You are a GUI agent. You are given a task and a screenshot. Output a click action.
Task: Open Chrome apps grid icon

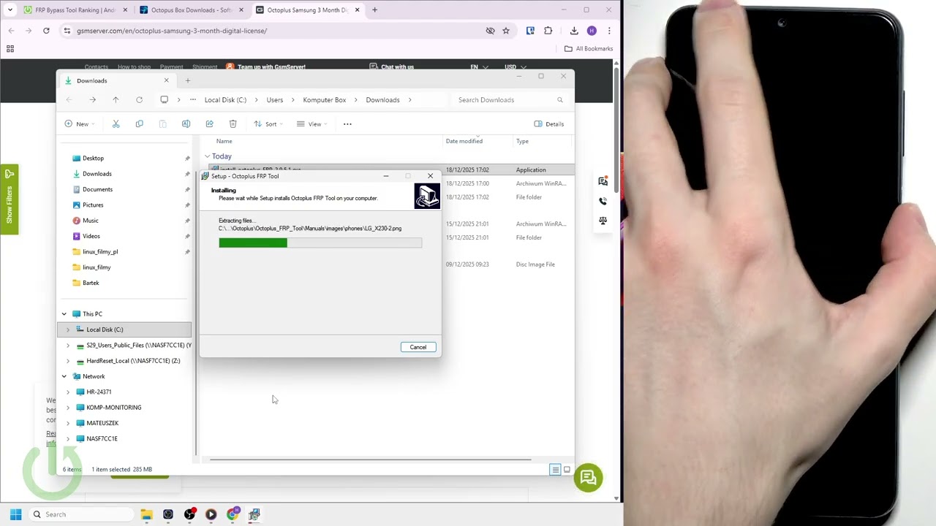coord(10,49)
